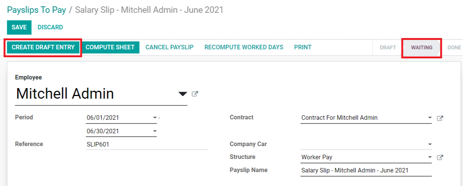
Task: Click Create Draft Entry
Action: pos(43,47)
